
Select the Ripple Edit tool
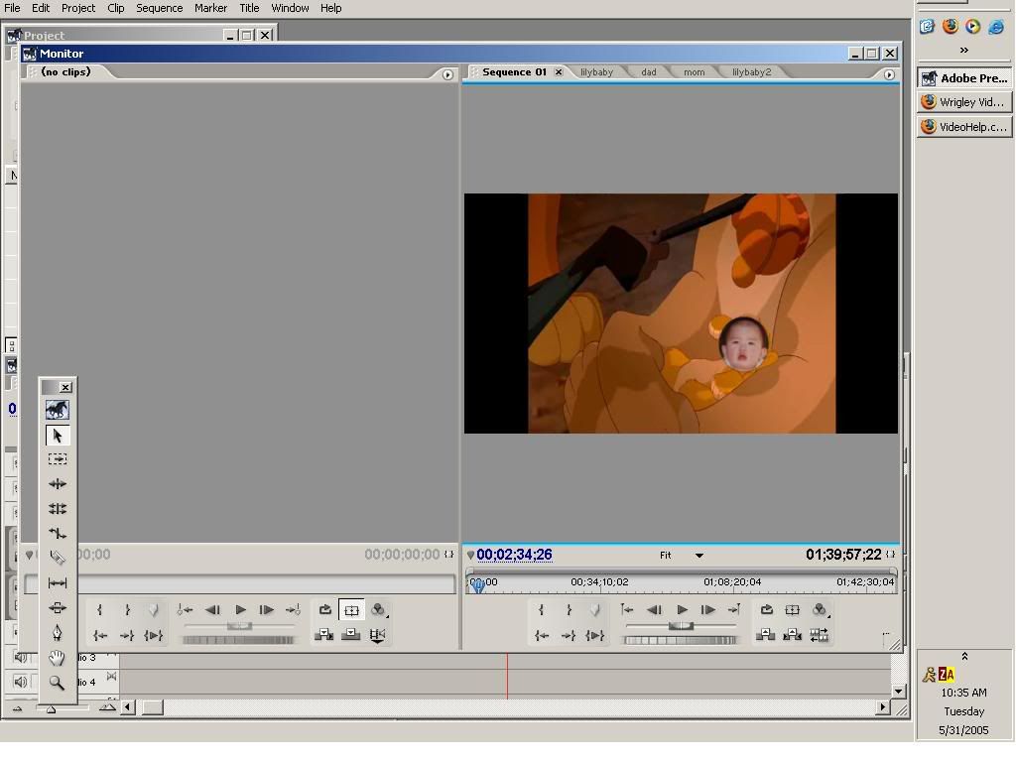tap(57, 484)
